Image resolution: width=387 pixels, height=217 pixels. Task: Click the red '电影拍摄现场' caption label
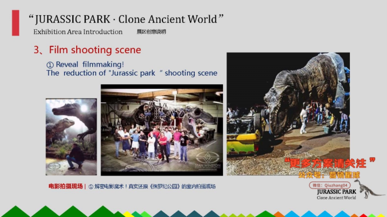[x=65, y=186]
